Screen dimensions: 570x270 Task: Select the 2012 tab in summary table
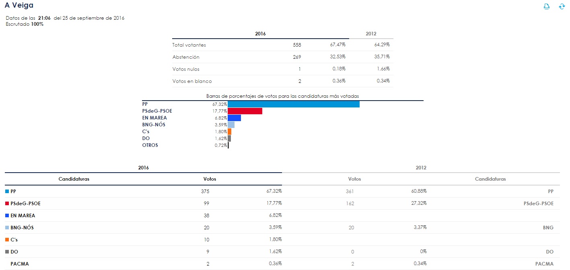click(371, 34)
